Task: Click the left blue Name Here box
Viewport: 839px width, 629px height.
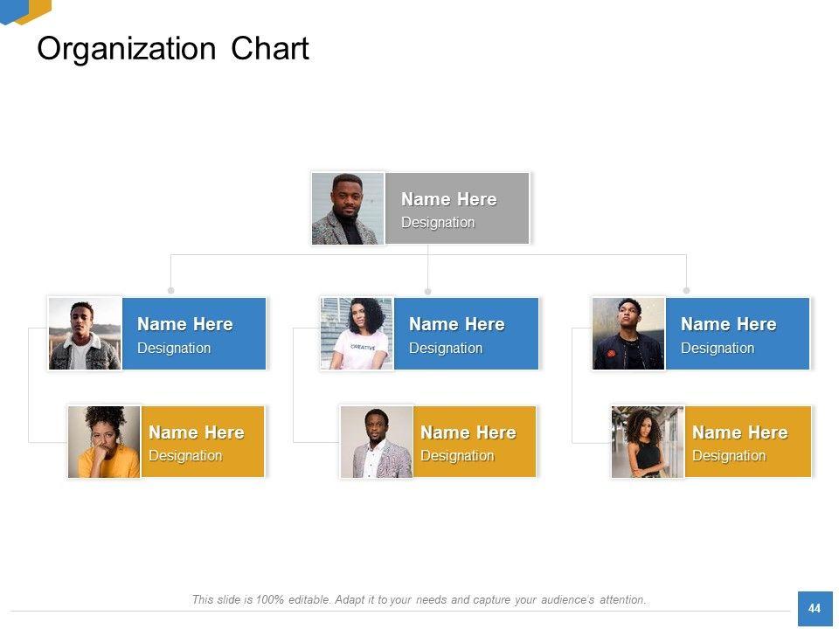Action: 193,333
